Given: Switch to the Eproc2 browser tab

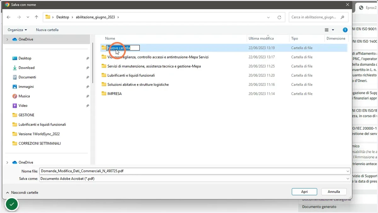Looking at the screenshot, I should coord(368,8).
